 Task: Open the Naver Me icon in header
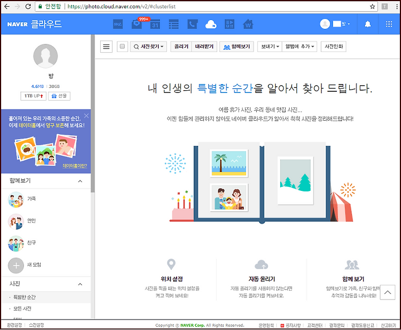(118, 24)
